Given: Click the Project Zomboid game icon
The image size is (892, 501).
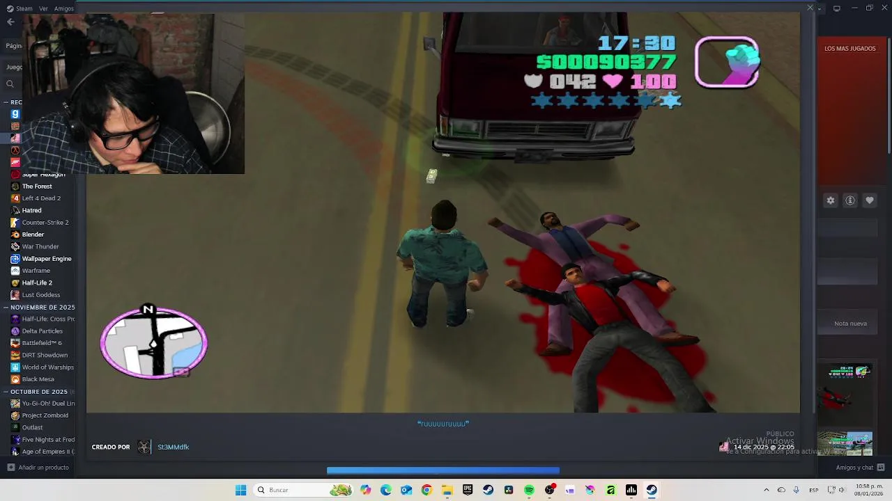Looking at the screenshot, I should (x=15, y=415).
